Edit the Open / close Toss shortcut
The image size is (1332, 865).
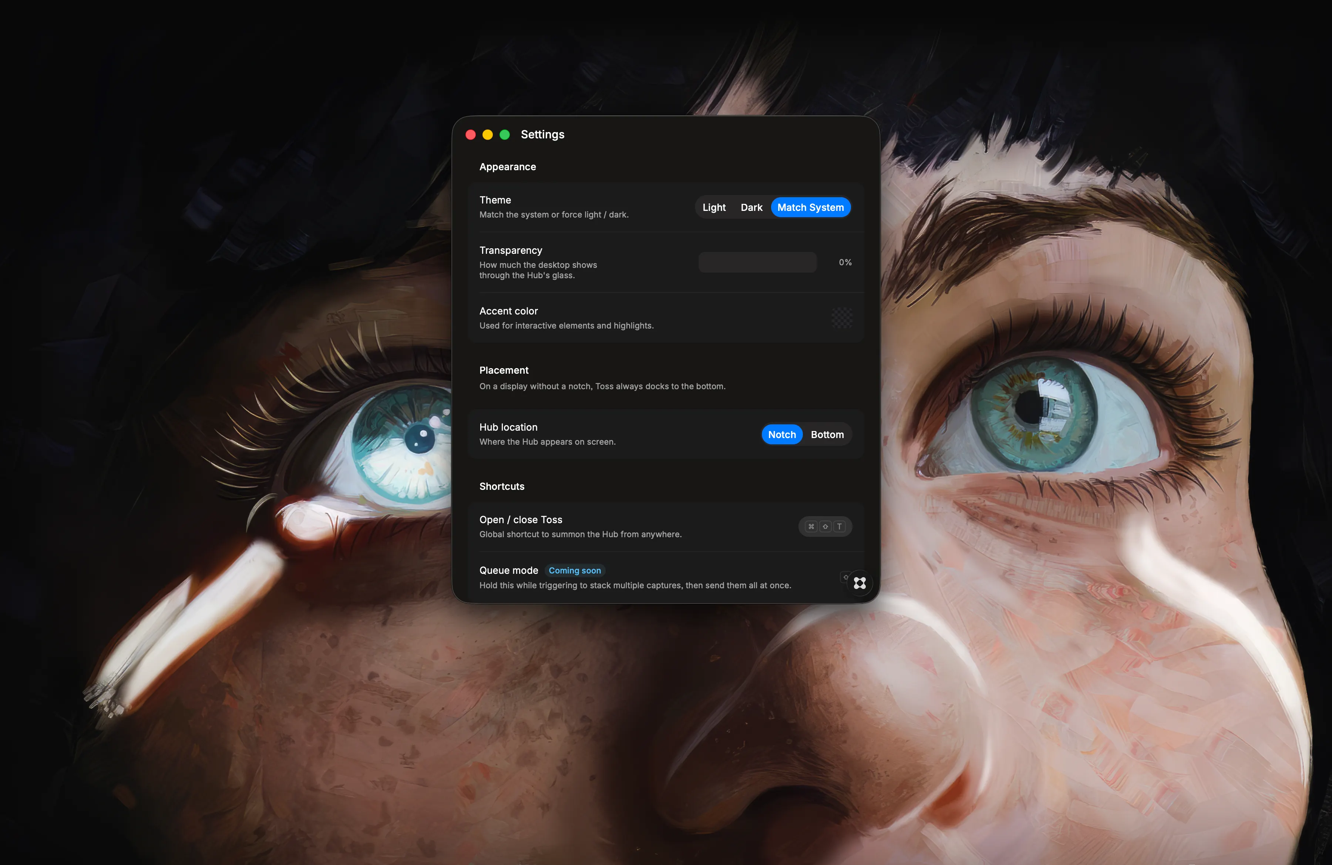tap(825, 526)
